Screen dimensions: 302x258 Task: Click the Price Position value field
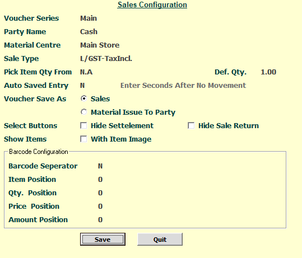(x=100, y=207)
